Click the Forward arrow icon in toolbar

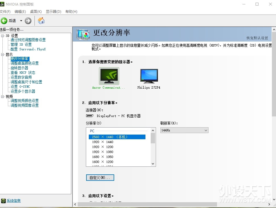(28, 21)
